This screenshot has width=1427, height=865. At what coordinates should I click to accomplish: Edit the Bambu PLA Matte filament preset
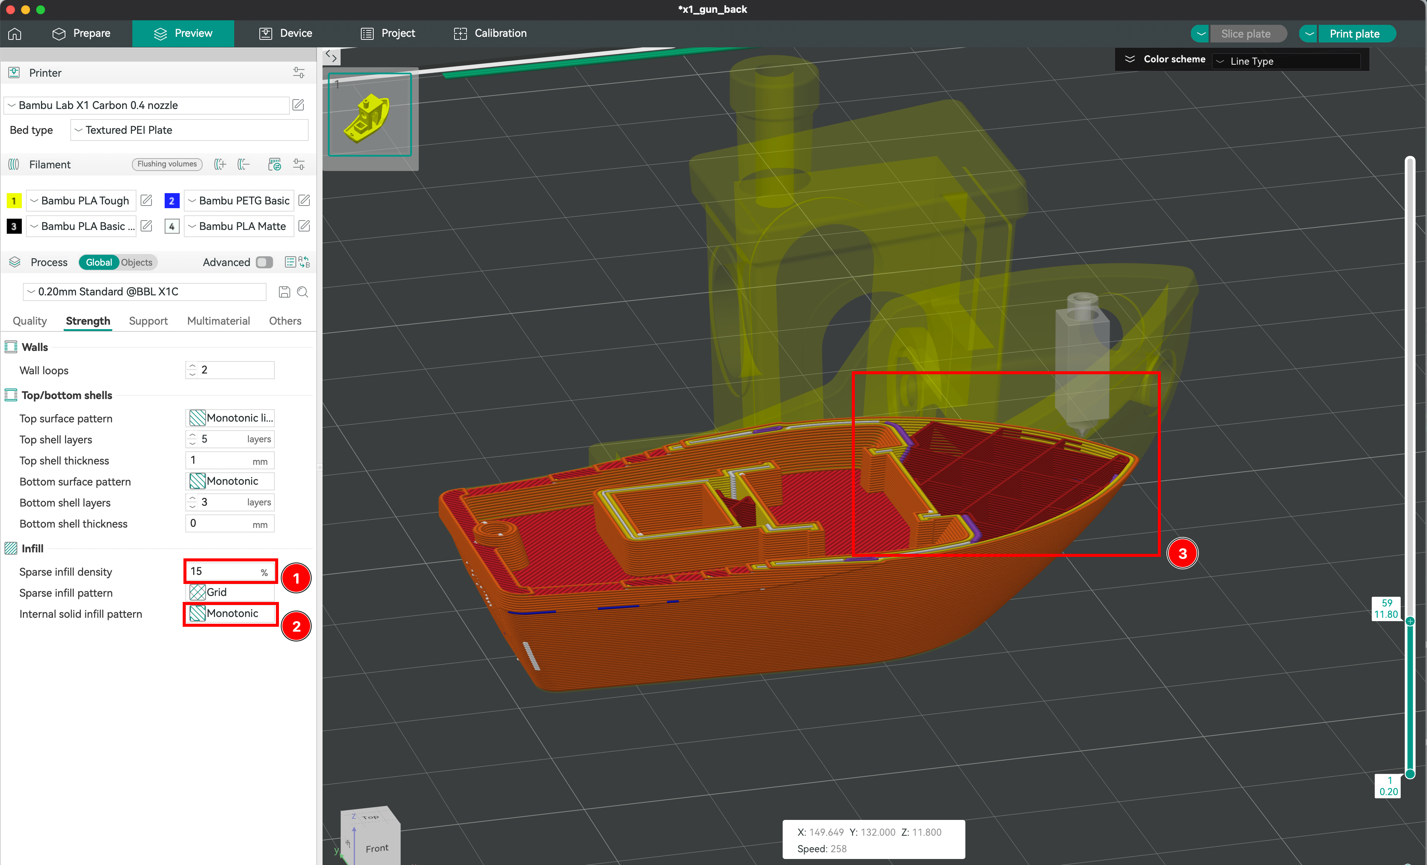(x=304, y=226)
